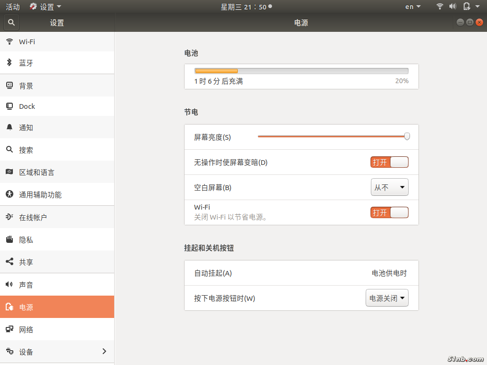Toggle the Wi-Fi power saving switch

click(x=389, y=212)
